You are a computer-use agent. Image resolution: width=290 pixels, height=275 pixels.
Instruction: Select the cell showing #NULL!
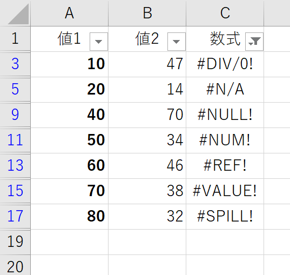pyautogui.click(x=225, y=115)
